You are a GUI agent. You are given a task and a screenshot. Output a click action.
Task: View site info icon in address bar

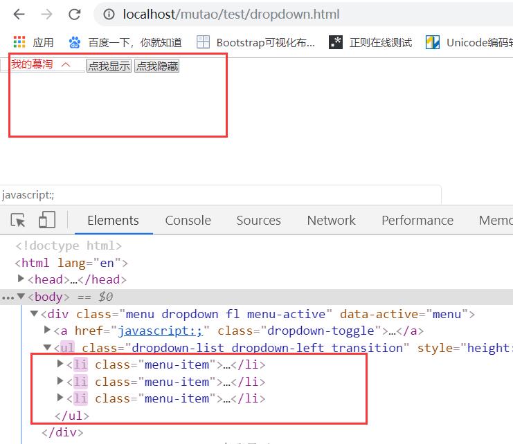[109, 15]
